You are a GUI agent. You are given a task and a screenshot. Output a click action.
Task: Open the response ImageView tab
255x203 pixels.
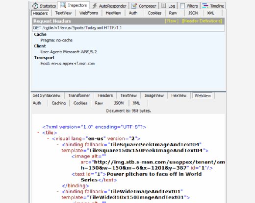[154, 95]
